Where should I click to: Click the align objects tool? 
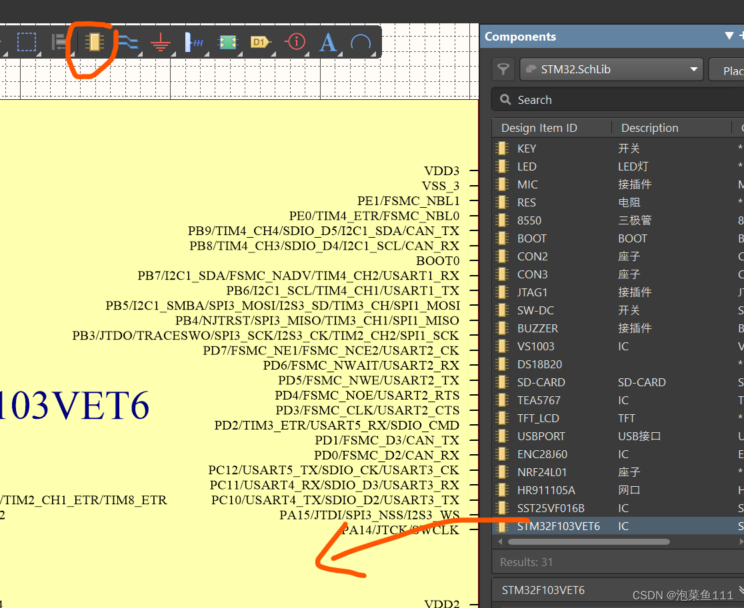coord(59,42)
